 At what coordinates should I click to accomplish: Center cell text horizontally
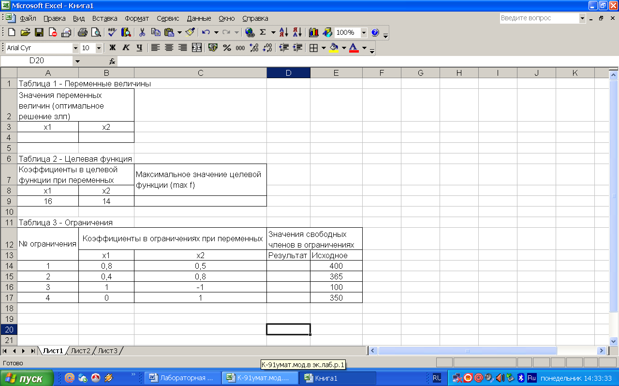coord(169,48)
